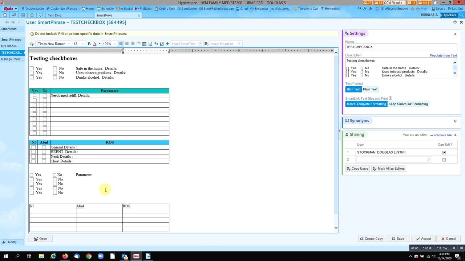The width and height of the screenshot is (465, 261).
Task: Open Epic home icon tab
Action: click(x=5, y=15)
